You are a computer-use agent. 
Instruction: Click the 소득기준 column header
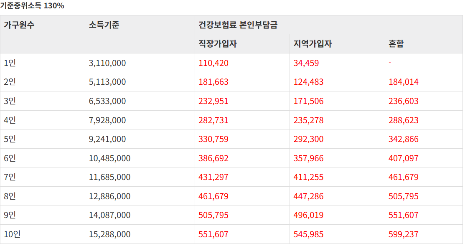(x=104, y=25)
